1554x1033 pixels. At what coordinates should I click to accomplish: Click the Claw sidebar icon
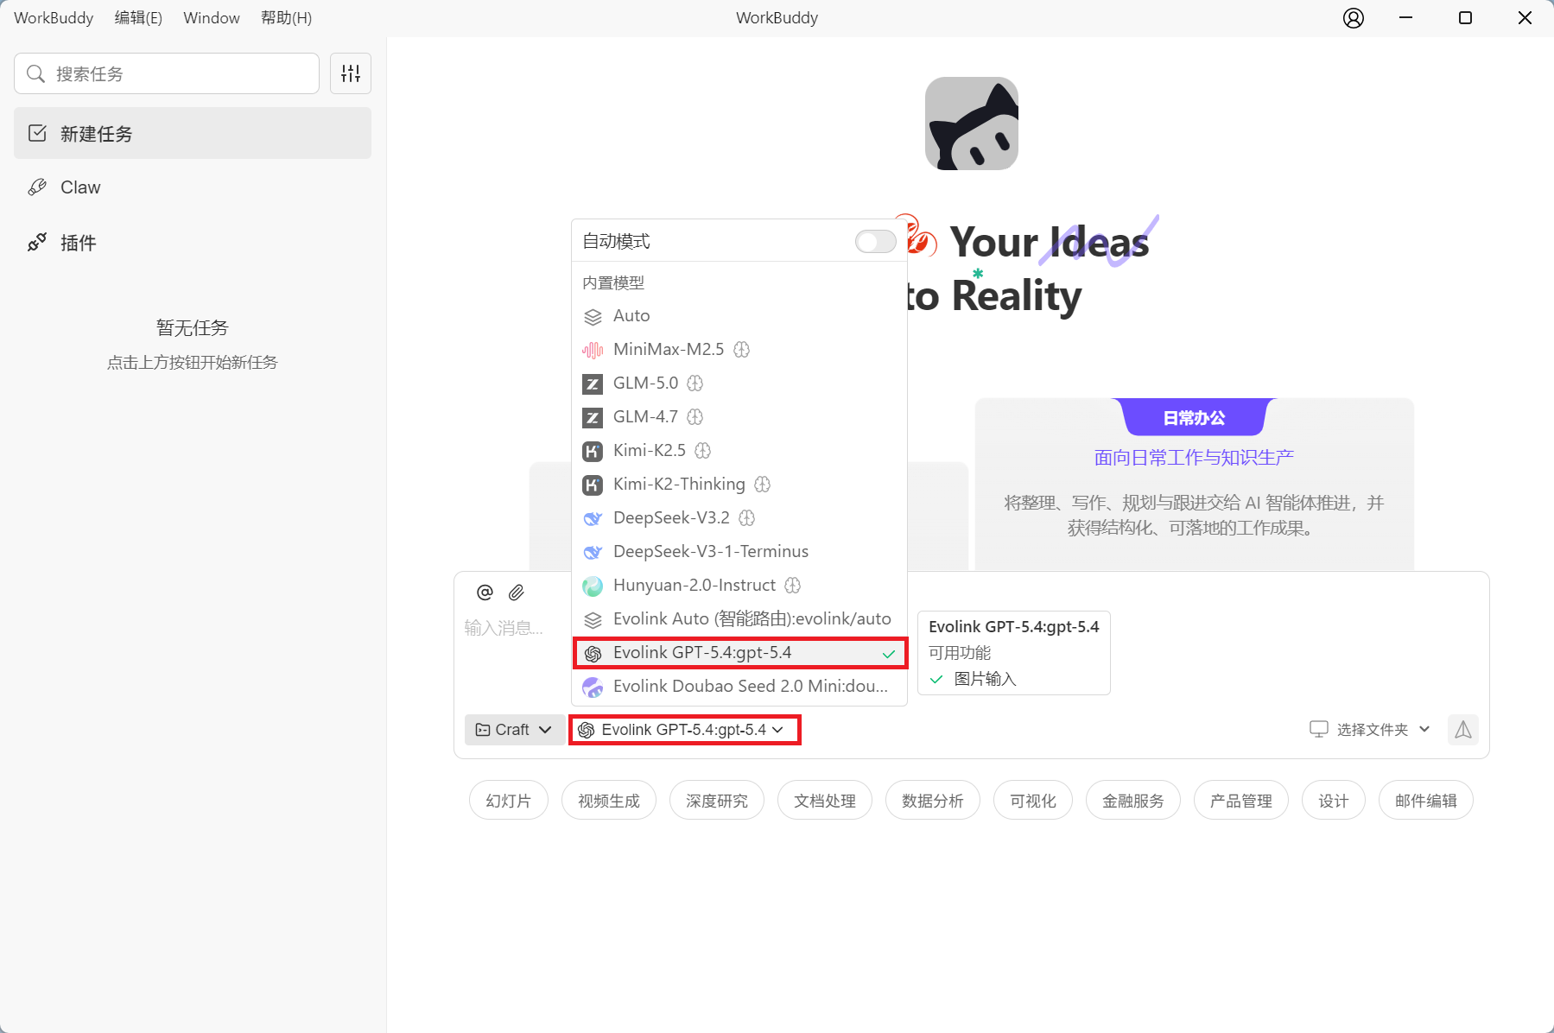pos(37,187)
